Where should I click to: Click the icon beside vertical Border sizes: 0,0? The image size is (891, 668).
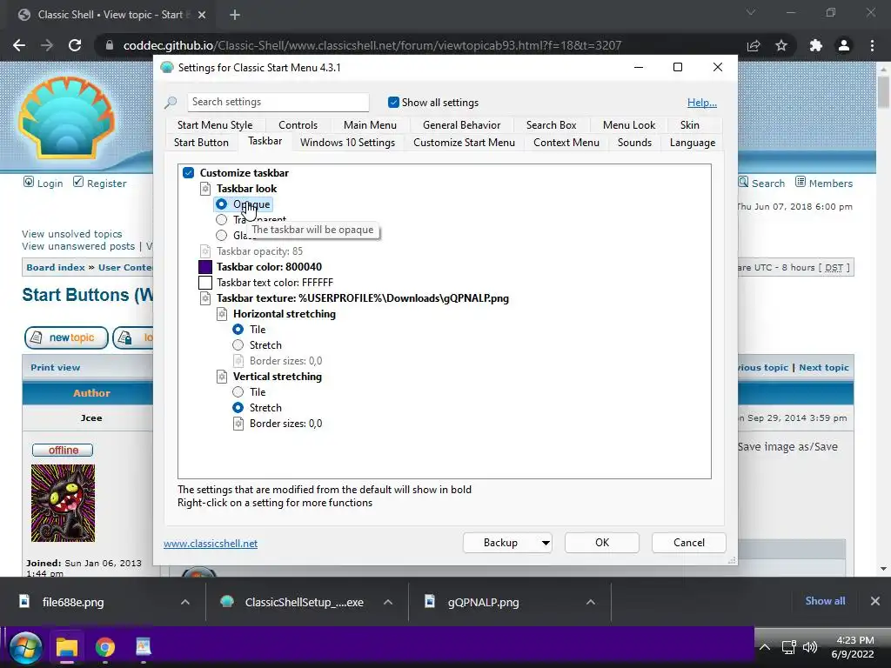(238, 424)
